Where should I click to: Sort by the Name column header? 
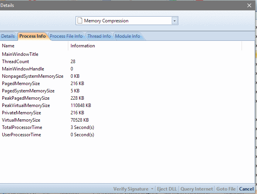click(8, 46)
